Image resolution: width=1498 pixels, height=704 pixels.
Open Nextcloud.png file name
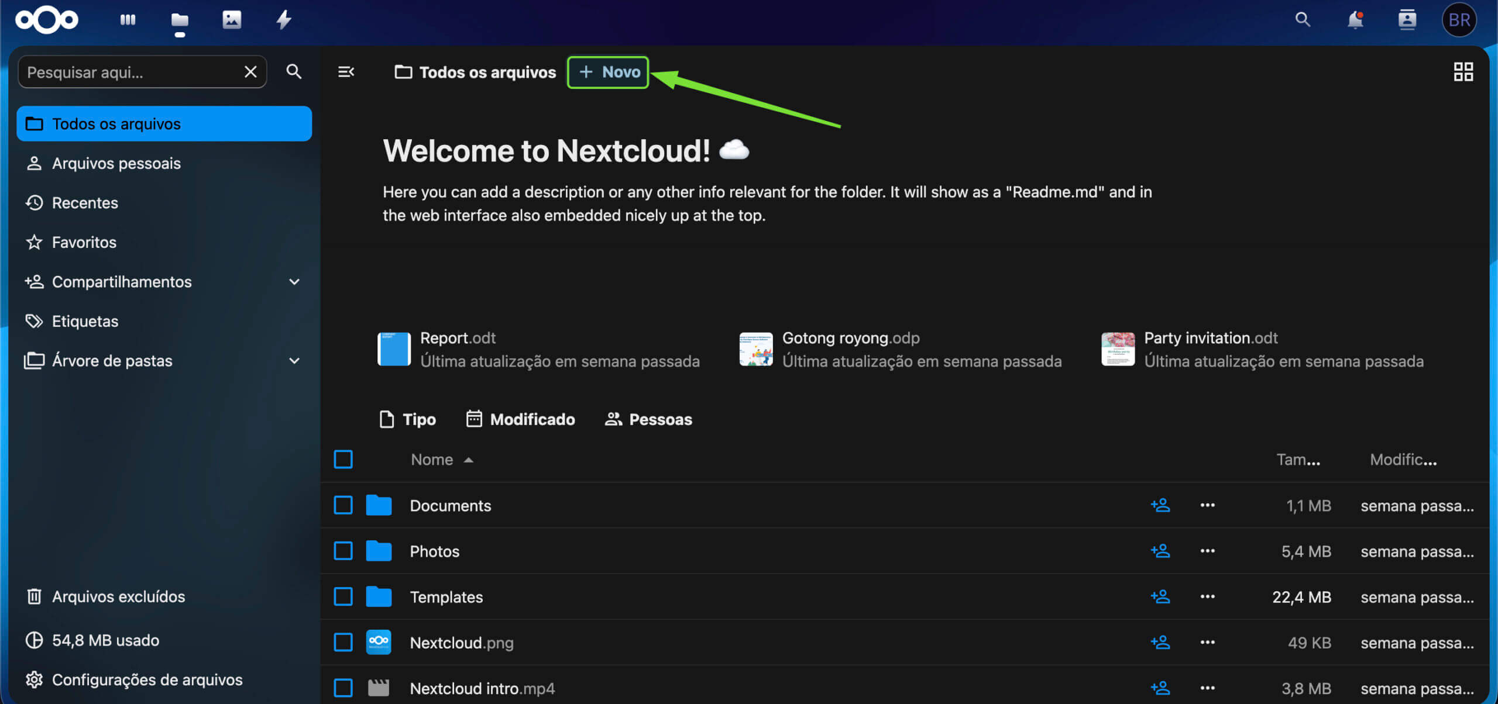[461, 642]
